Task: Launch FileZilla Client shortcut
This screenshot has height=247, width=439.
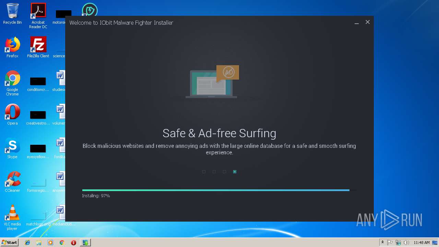Action: [38, 47]
